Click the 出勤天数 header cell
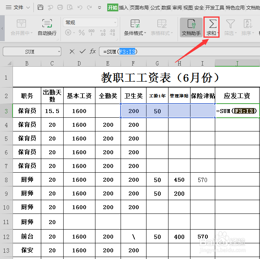This screenshot has height=259, width=260. pos(52,96)
